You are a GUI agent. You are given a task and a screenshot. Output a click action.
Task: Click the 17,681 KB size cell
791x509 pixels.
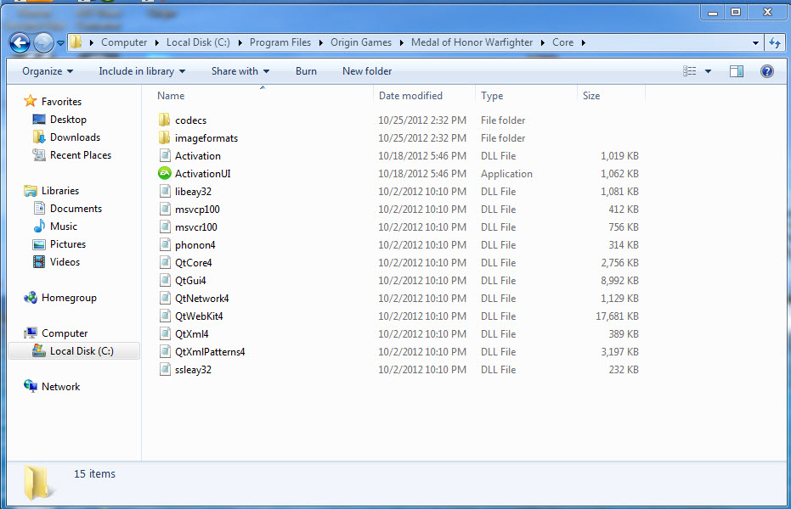tap(617, 316)
